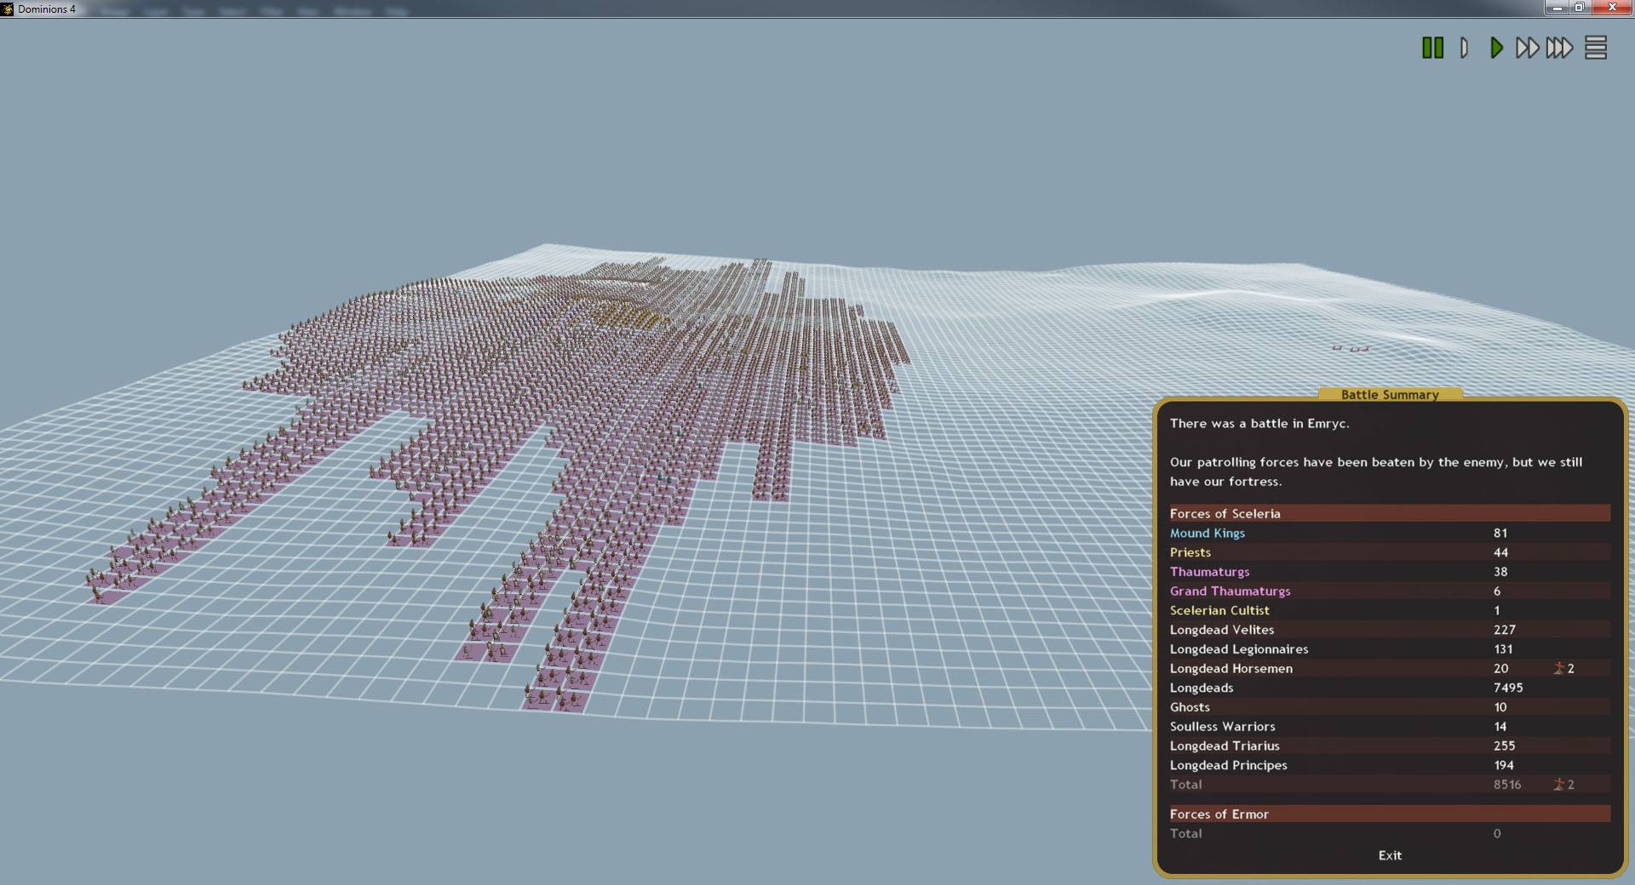Click the Longdead Triarius row label
The width and height of the screenshot is (1635, 885).
[1225, 745]
